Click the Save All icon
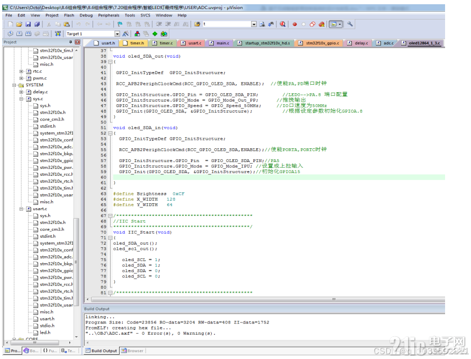Image resolution: width=471 pixels, height=359 pixels. click(37, 24)
